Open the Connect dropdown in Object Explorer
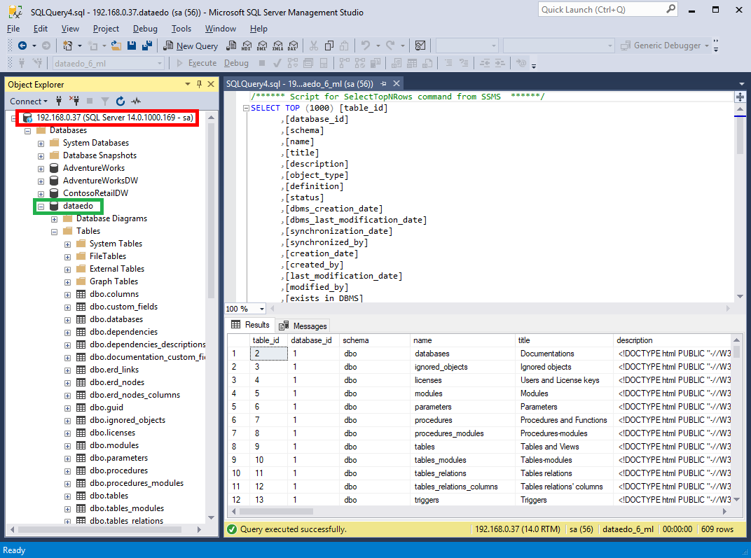751x558 pixels. pos(29,101)
